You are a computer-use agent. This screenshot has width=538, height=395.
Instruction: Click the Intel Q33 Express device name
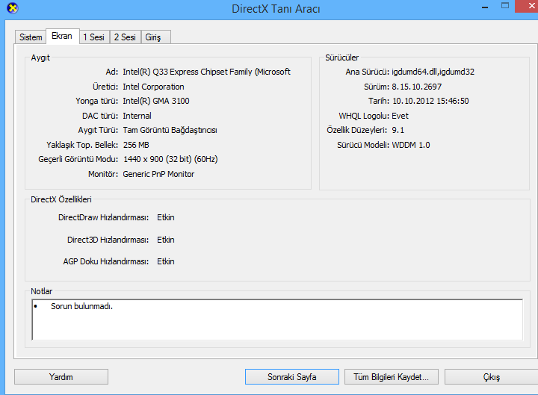coord(206,72)
